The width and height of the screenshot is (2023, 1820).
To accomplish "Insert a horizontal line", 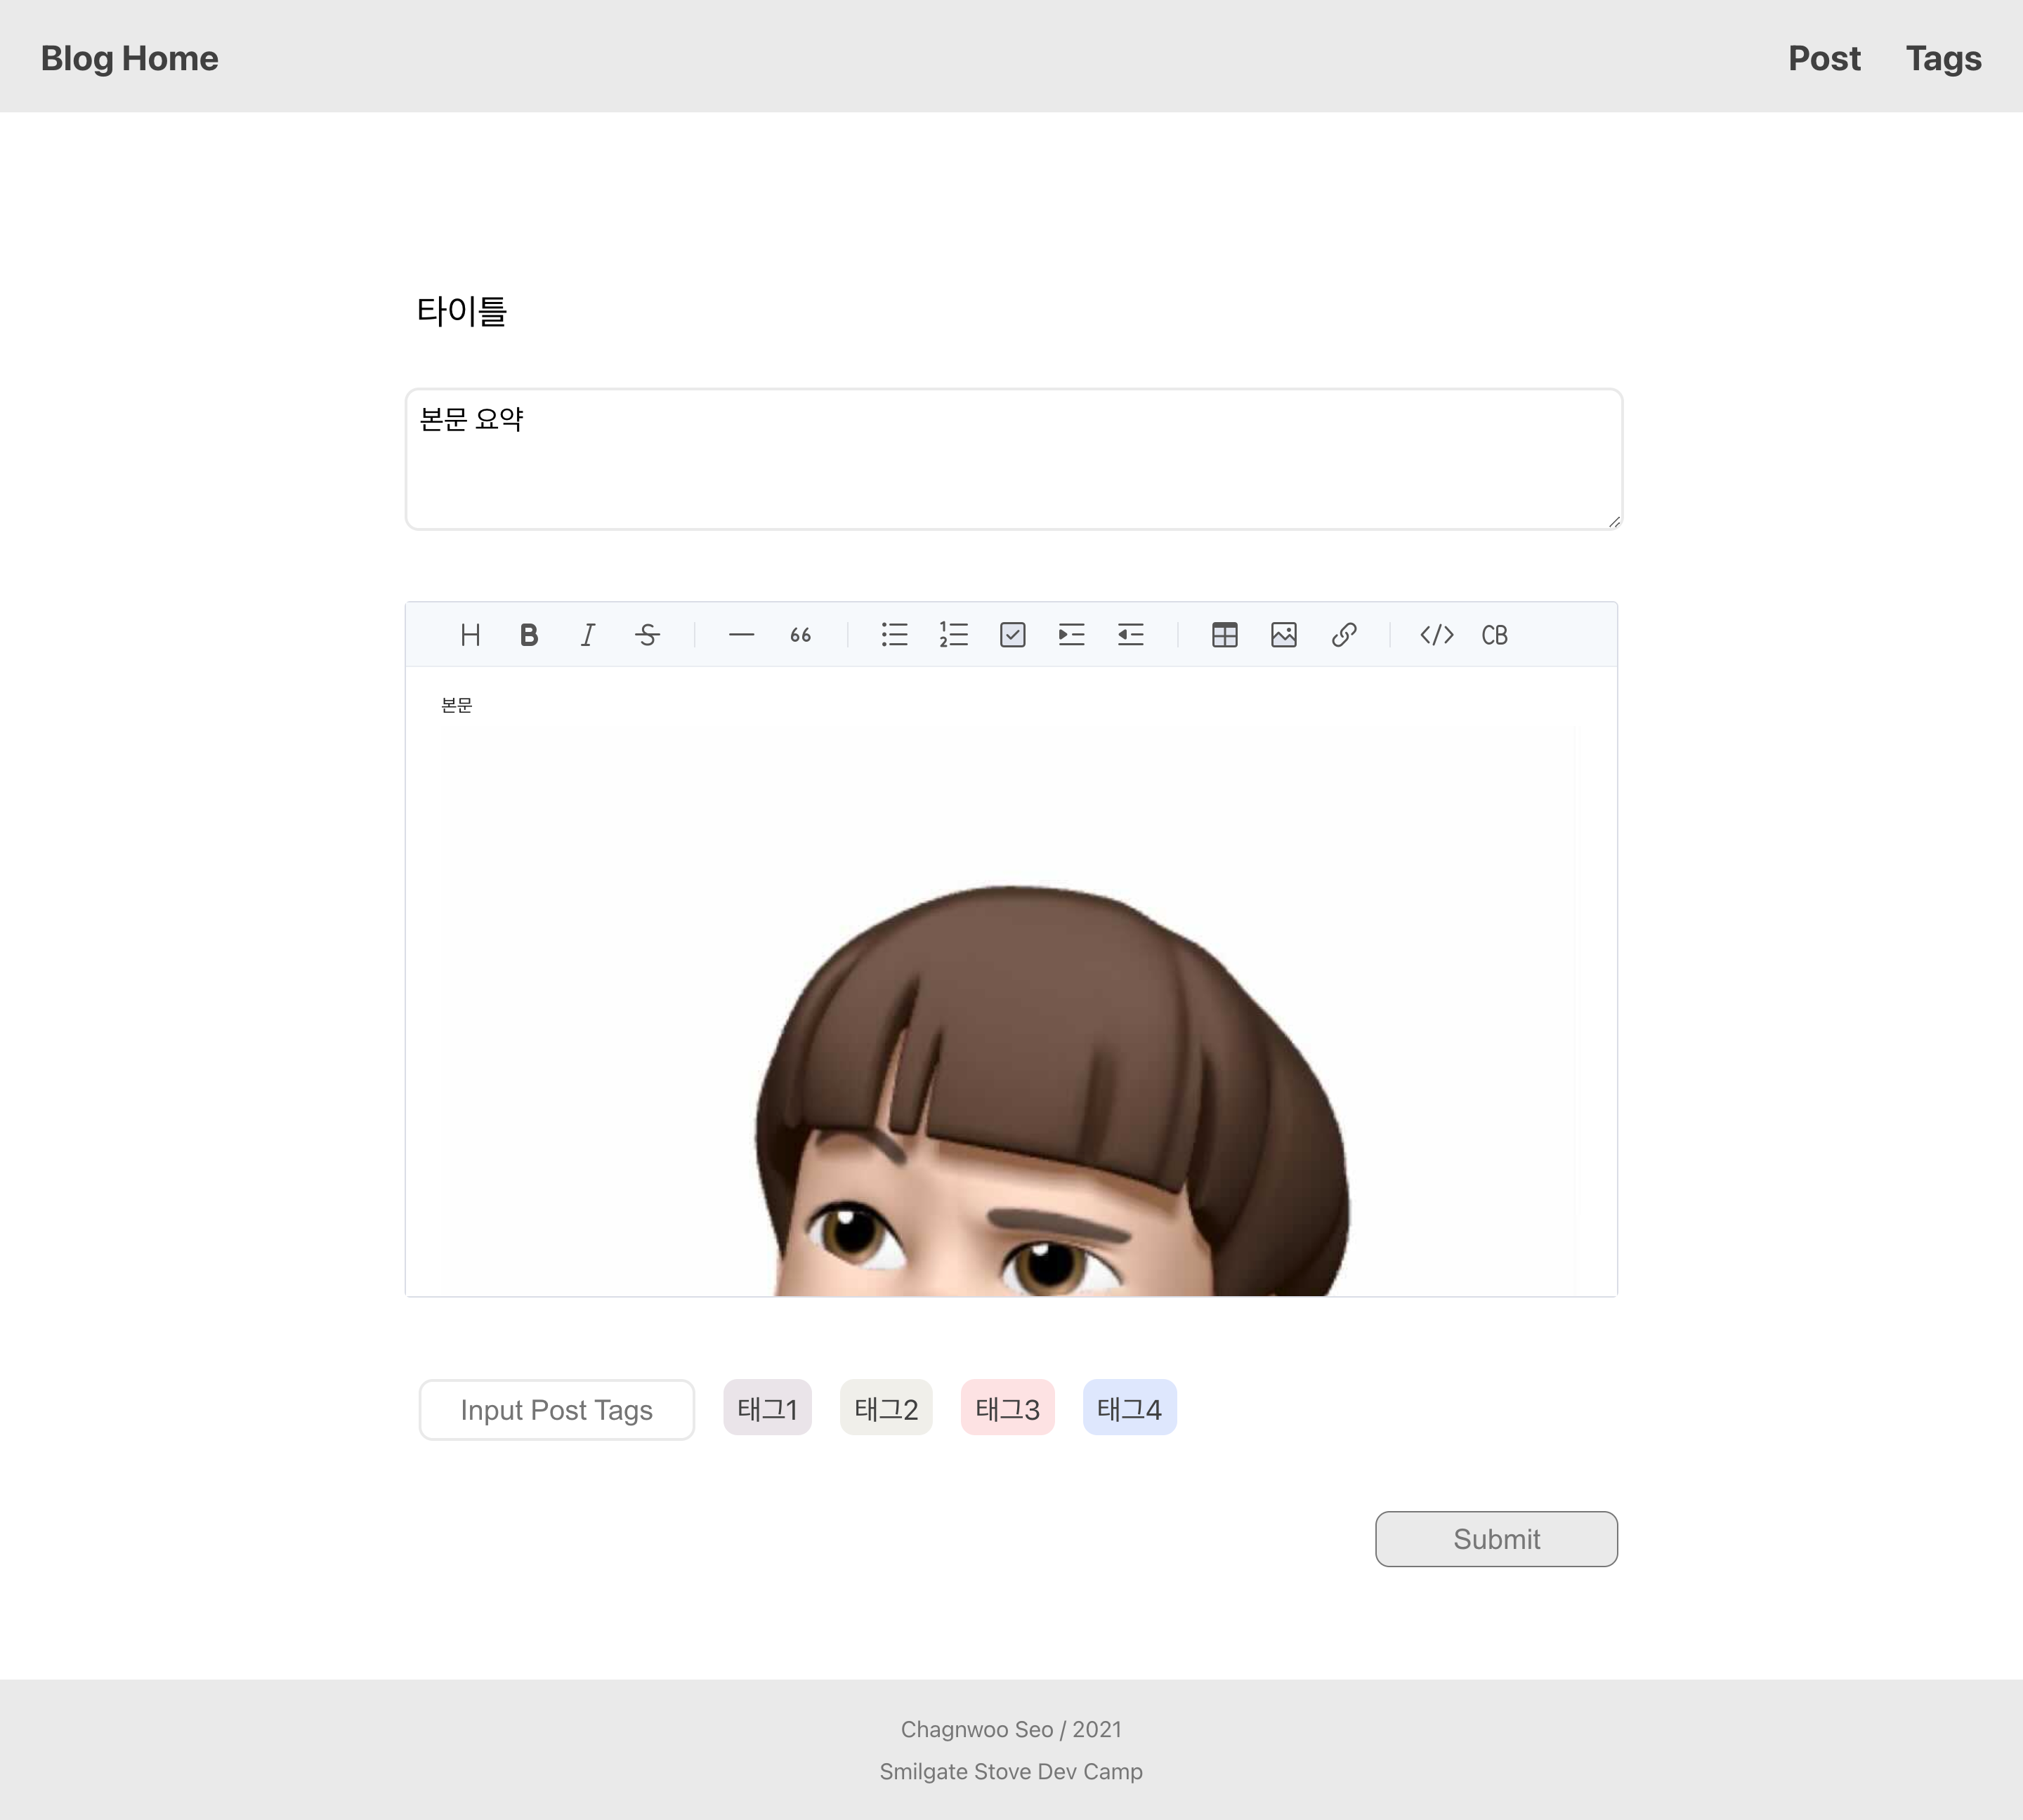I will (741, 635).
